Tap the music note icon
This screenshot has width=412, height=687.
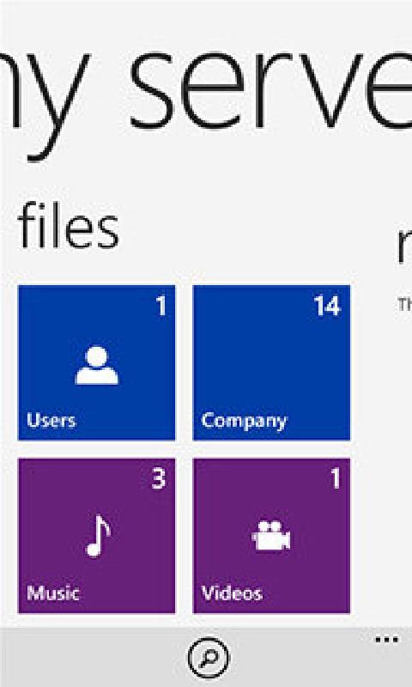(98, 535)
